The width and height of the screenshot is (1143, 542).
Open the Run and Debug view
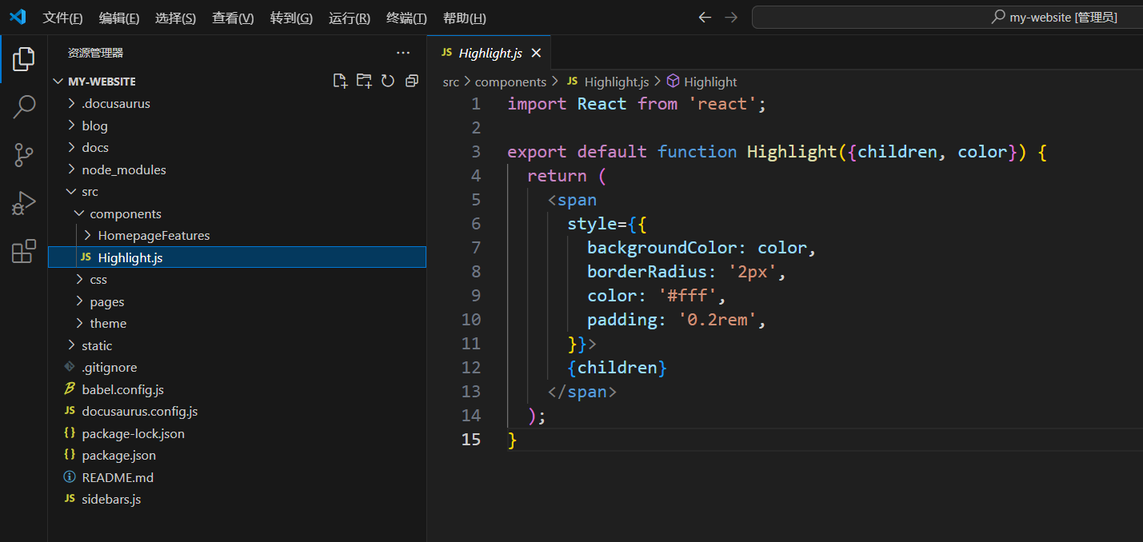[x=24, y=203]
